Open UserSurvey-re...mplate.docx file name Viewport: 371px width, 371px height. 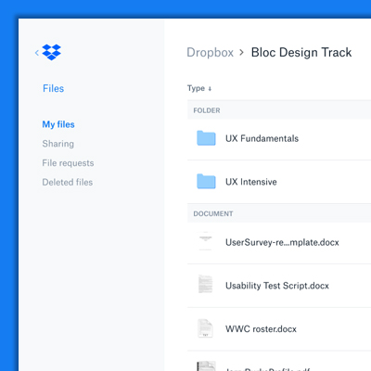pyautogui.click(x=282, y=242)
